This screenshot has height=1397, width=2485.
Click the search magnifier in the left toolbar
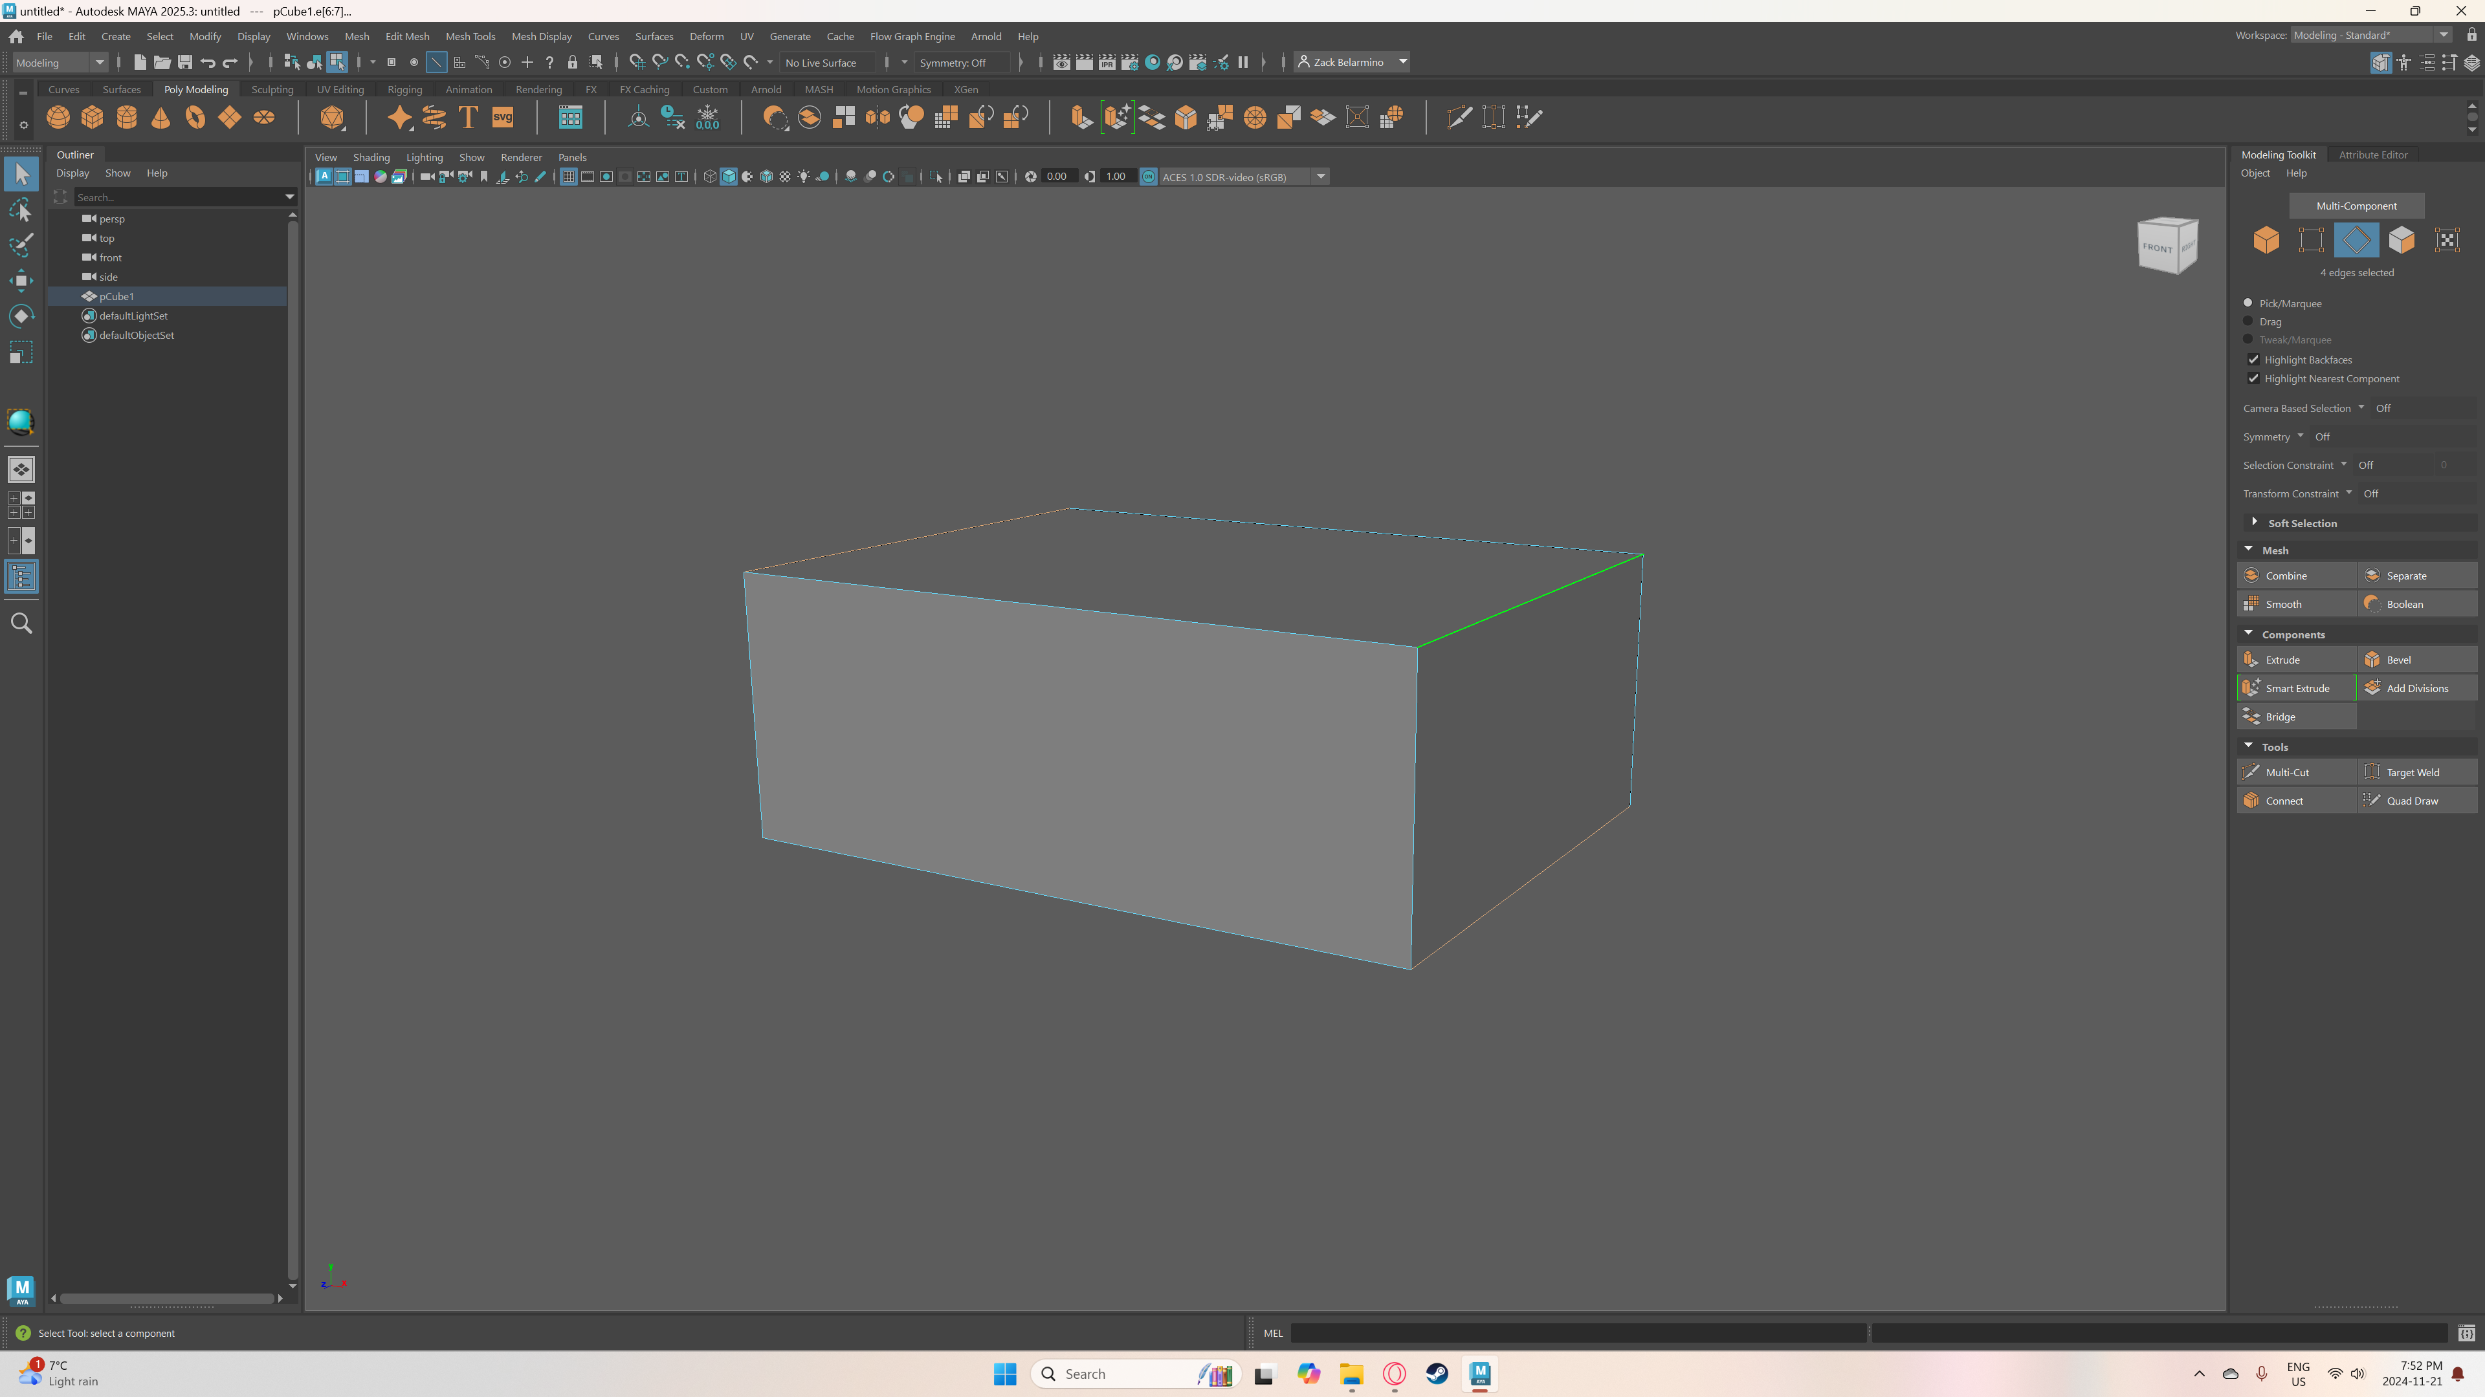click(x=21, y=623)
